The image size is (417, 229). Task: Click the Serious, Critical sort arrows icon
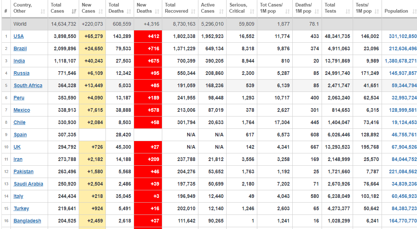(x=252, y=12)
